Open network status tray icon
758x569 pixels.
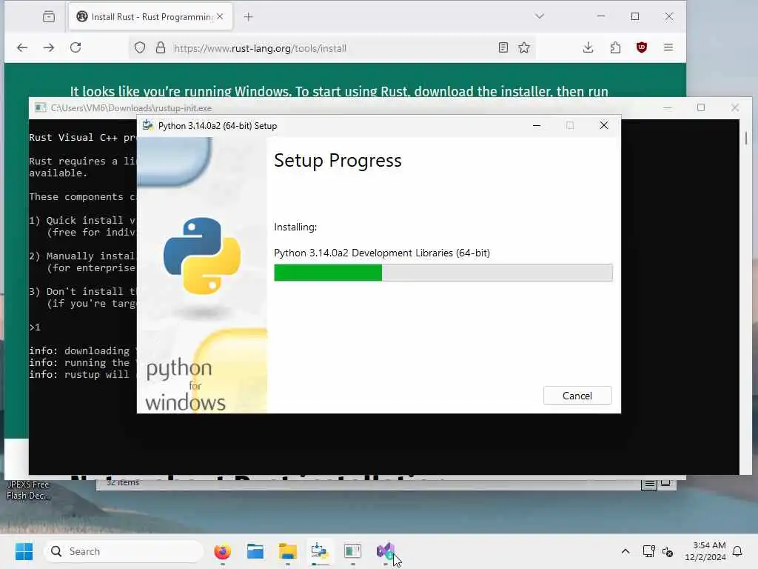click(x=648, y=551)
